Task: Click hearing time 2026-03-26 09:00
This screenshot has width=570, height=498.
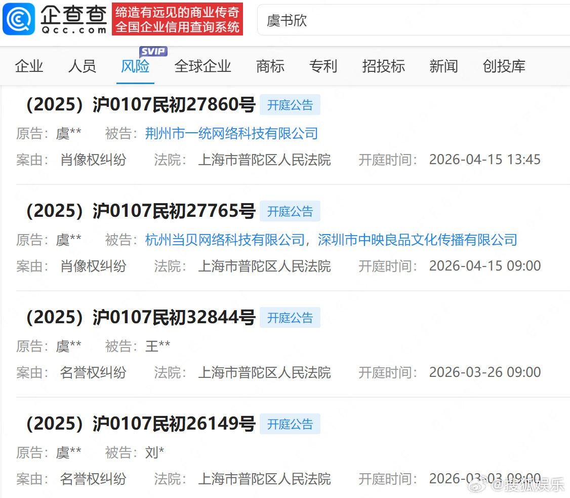Action: (x=485, y=372)
